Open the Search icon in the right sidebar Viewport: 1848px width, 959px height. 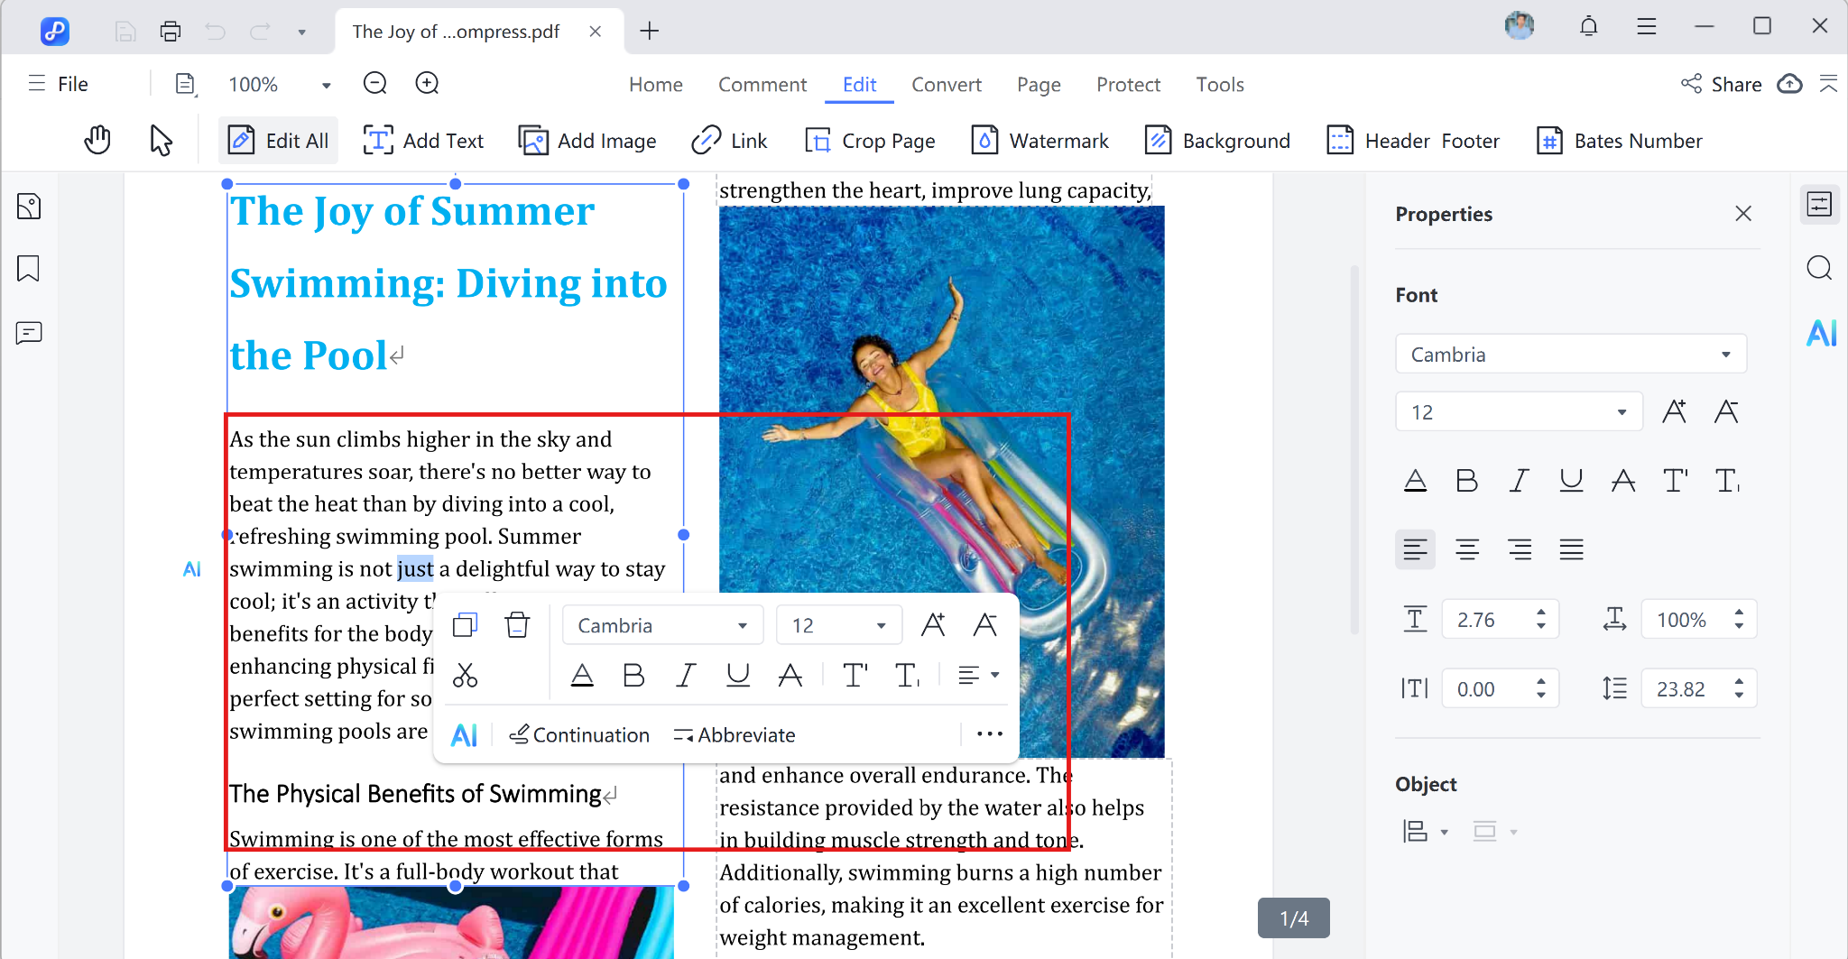point(1819,268)
